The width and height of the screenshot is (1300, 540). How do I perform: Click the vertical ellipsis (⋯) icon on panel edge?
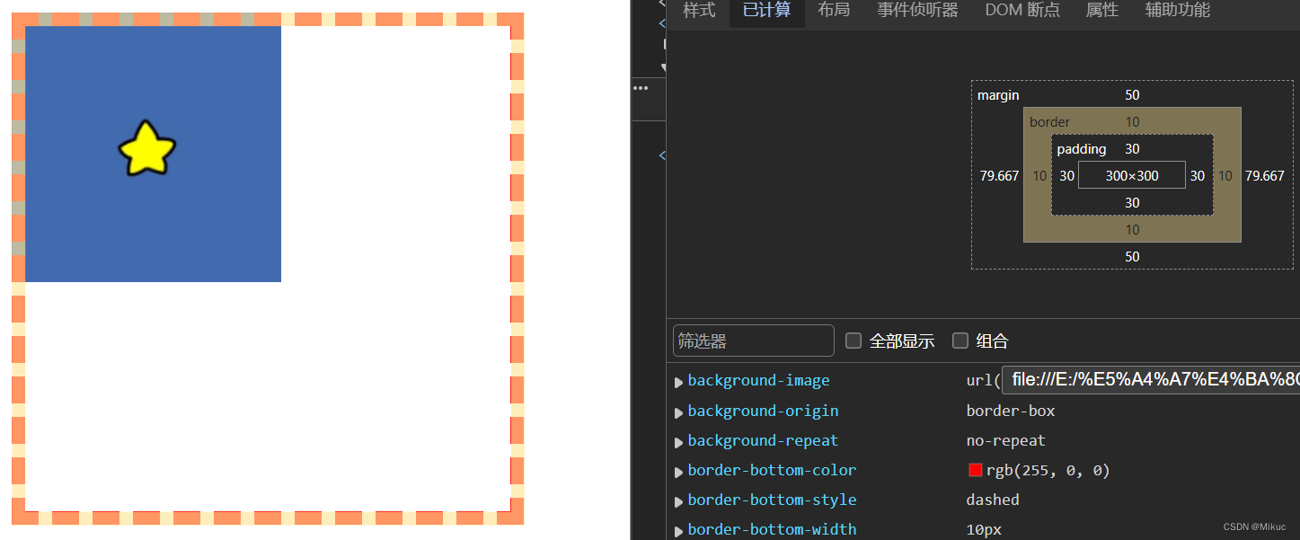pos(641,87)
